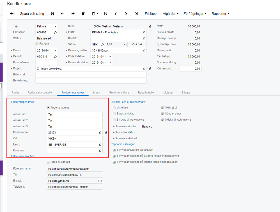Select the Faktureringsadress tab
The height and width of the screenshot is (212, 280).
(73, 93)
